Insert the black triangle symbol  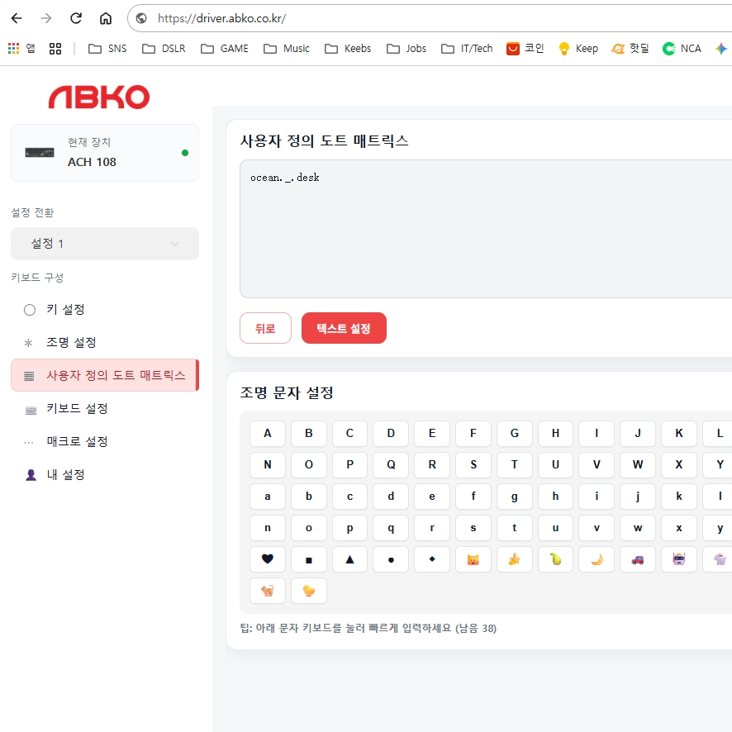pyautogui.click(x=349, y=559)
